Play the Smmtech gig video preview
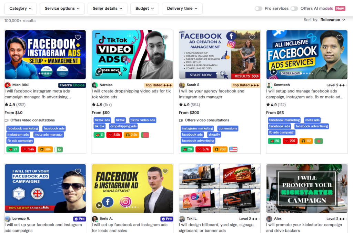The height and width of the screenshot is (233, 353). (273, 72)
